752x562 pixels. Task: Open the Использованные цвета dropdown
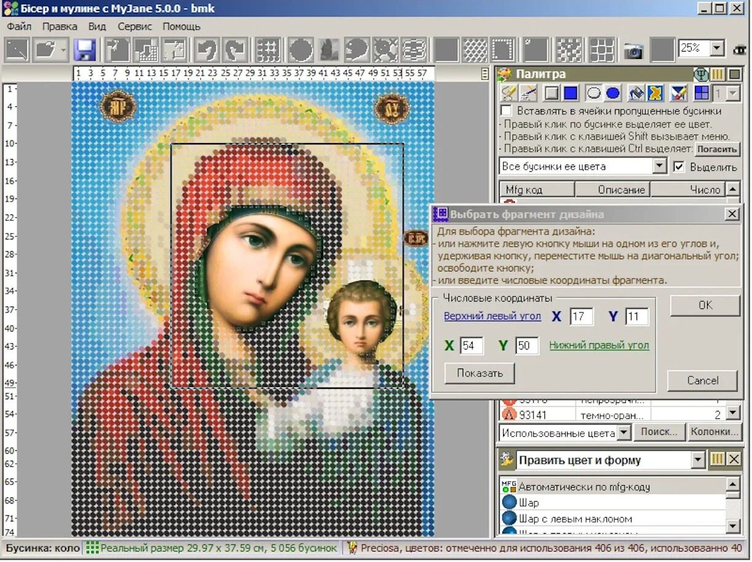624,432
